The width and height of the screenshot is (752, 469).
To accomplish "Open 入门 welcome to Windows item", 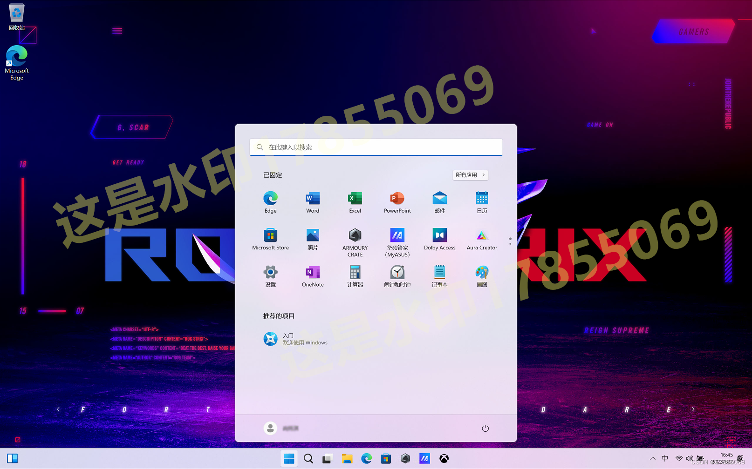I will [295, 339].
